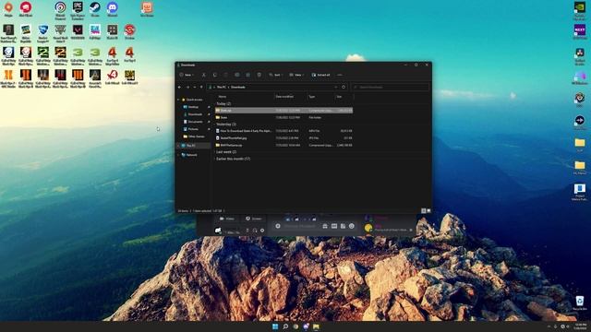Select the Rocket League desktop icon
The height and width of the screenshot is (332, 591).
pyautogui.click(x=43, y=33)
